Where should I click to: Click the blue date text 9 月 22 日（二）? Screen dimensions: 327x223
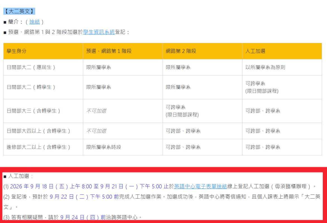pos(69,197)
